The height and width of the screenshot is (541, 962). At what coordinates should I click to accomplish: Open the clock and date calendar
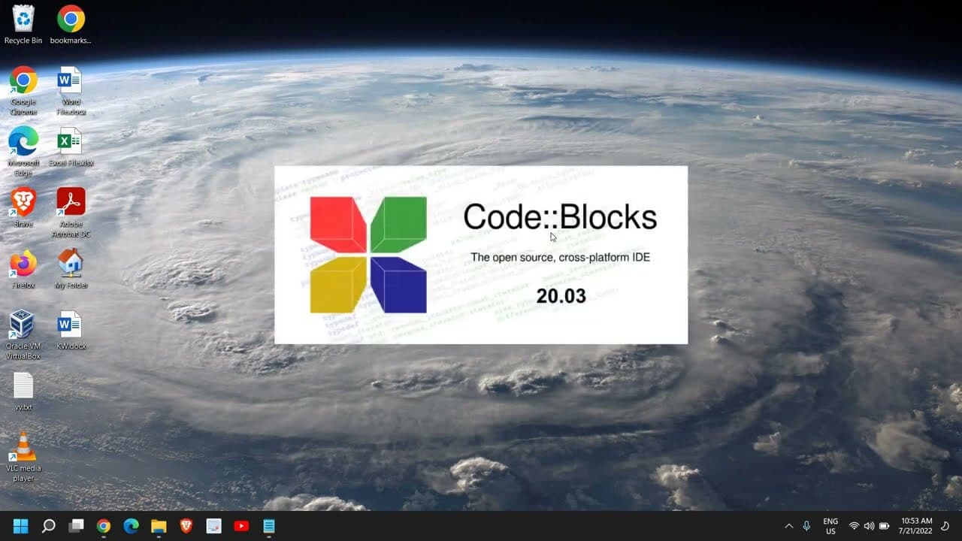tap(915, 526)
